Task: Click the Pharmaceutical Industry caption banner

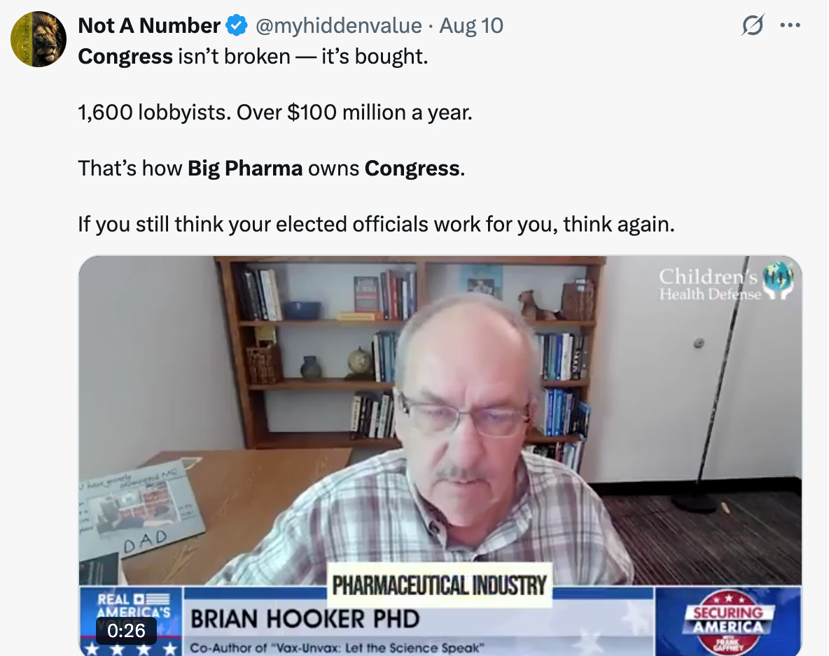Action: click(439, 586)
